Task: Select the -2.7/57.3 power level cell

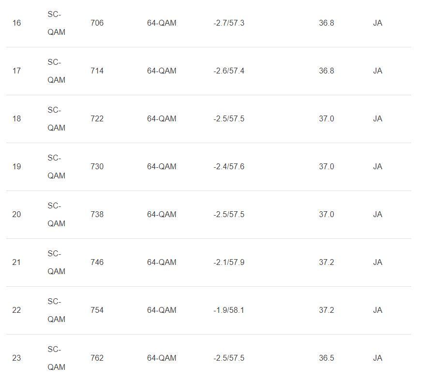Action: pos(229,23)
